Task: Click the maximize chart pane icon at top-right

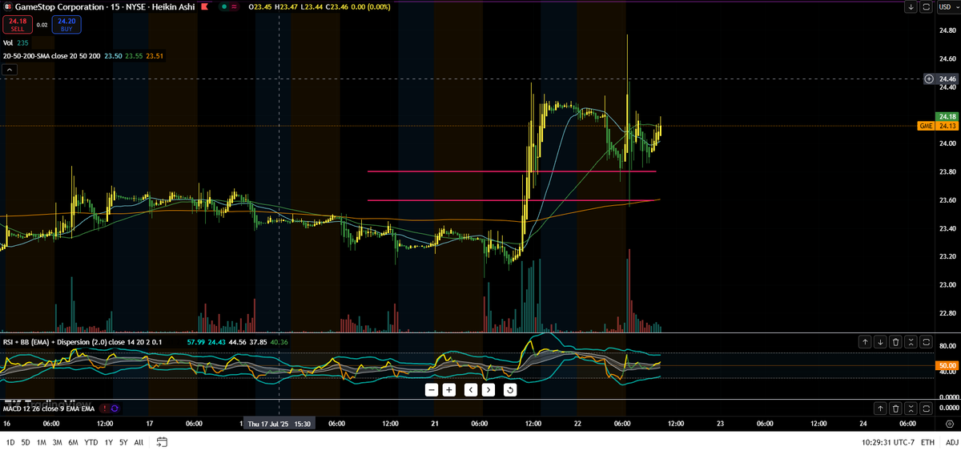Action: coord(927,6)
